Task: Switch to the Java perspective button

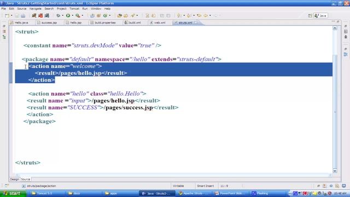Action: (320, 16)
